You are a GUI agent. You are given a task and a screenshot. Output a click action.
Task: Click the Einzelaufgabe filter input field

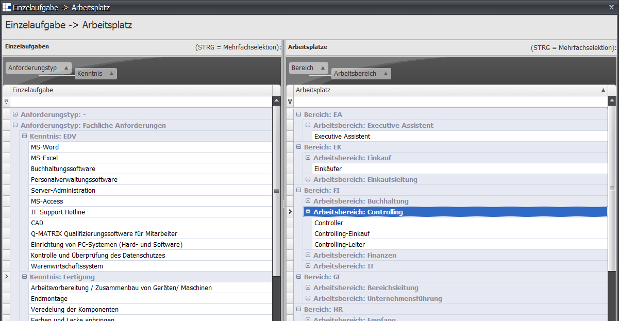[142, 102]
